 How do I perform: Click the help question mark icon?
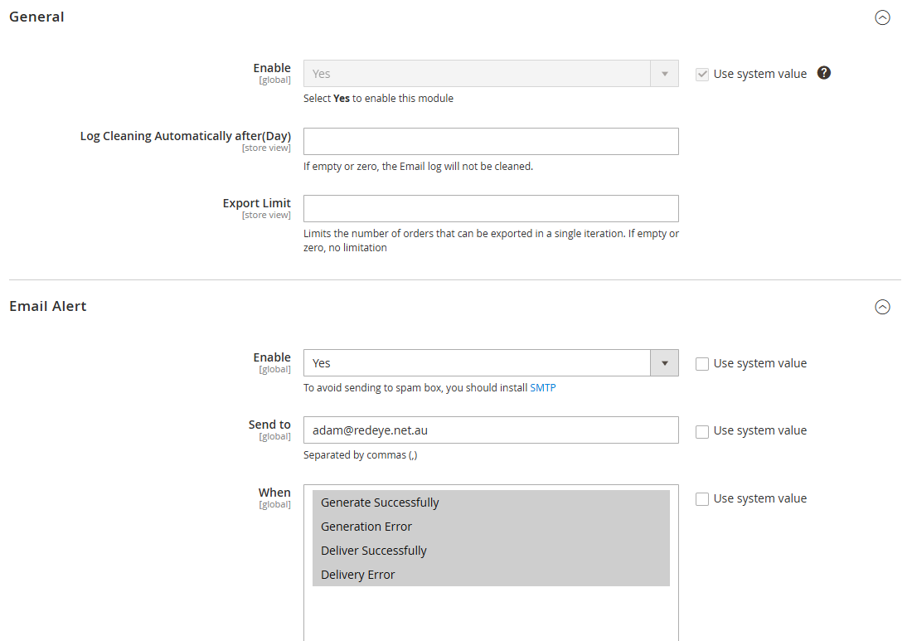(x=823, y=73)
